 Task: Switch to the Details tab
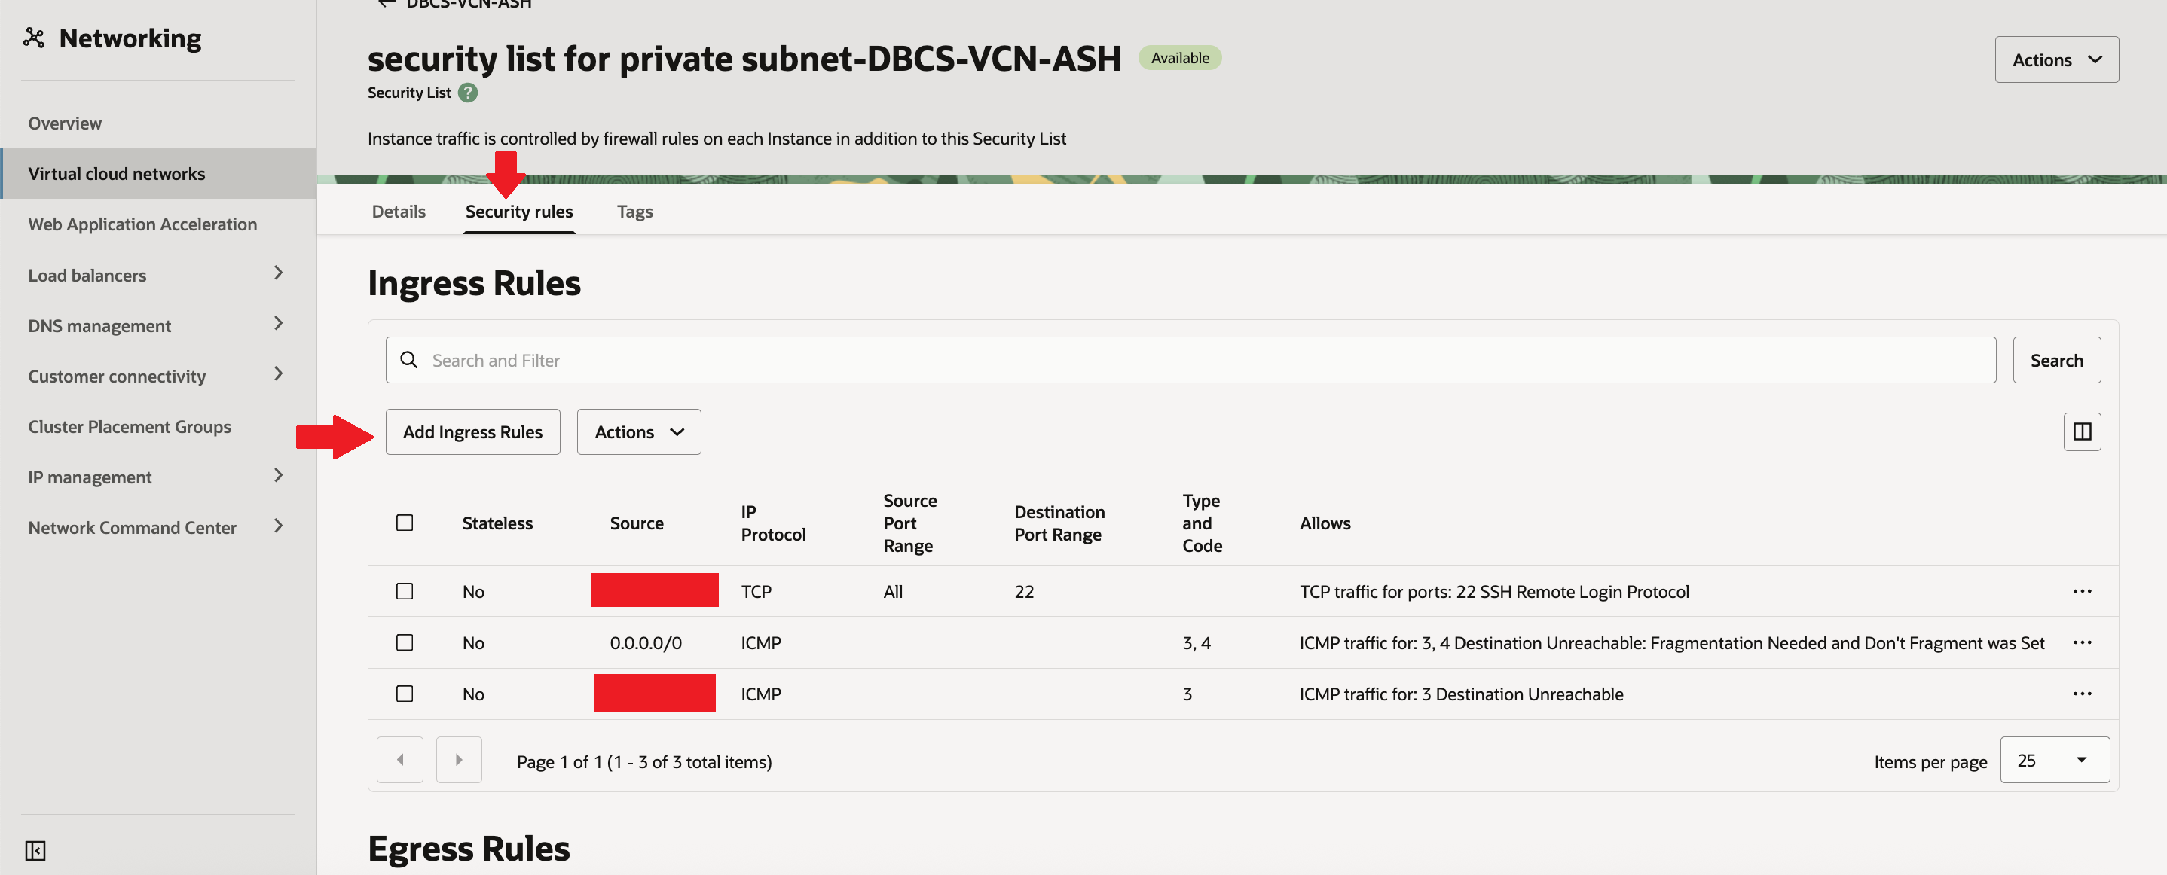point(399,211)
